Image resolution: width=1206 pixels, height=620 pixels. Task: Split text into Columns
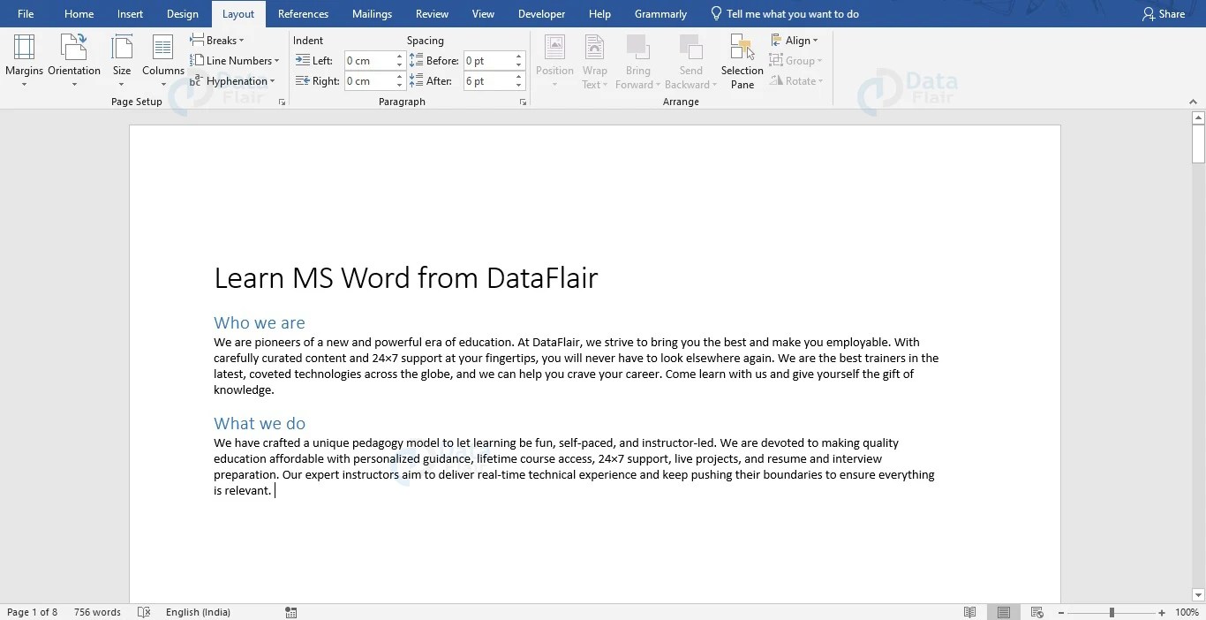(x=162, y=60)
